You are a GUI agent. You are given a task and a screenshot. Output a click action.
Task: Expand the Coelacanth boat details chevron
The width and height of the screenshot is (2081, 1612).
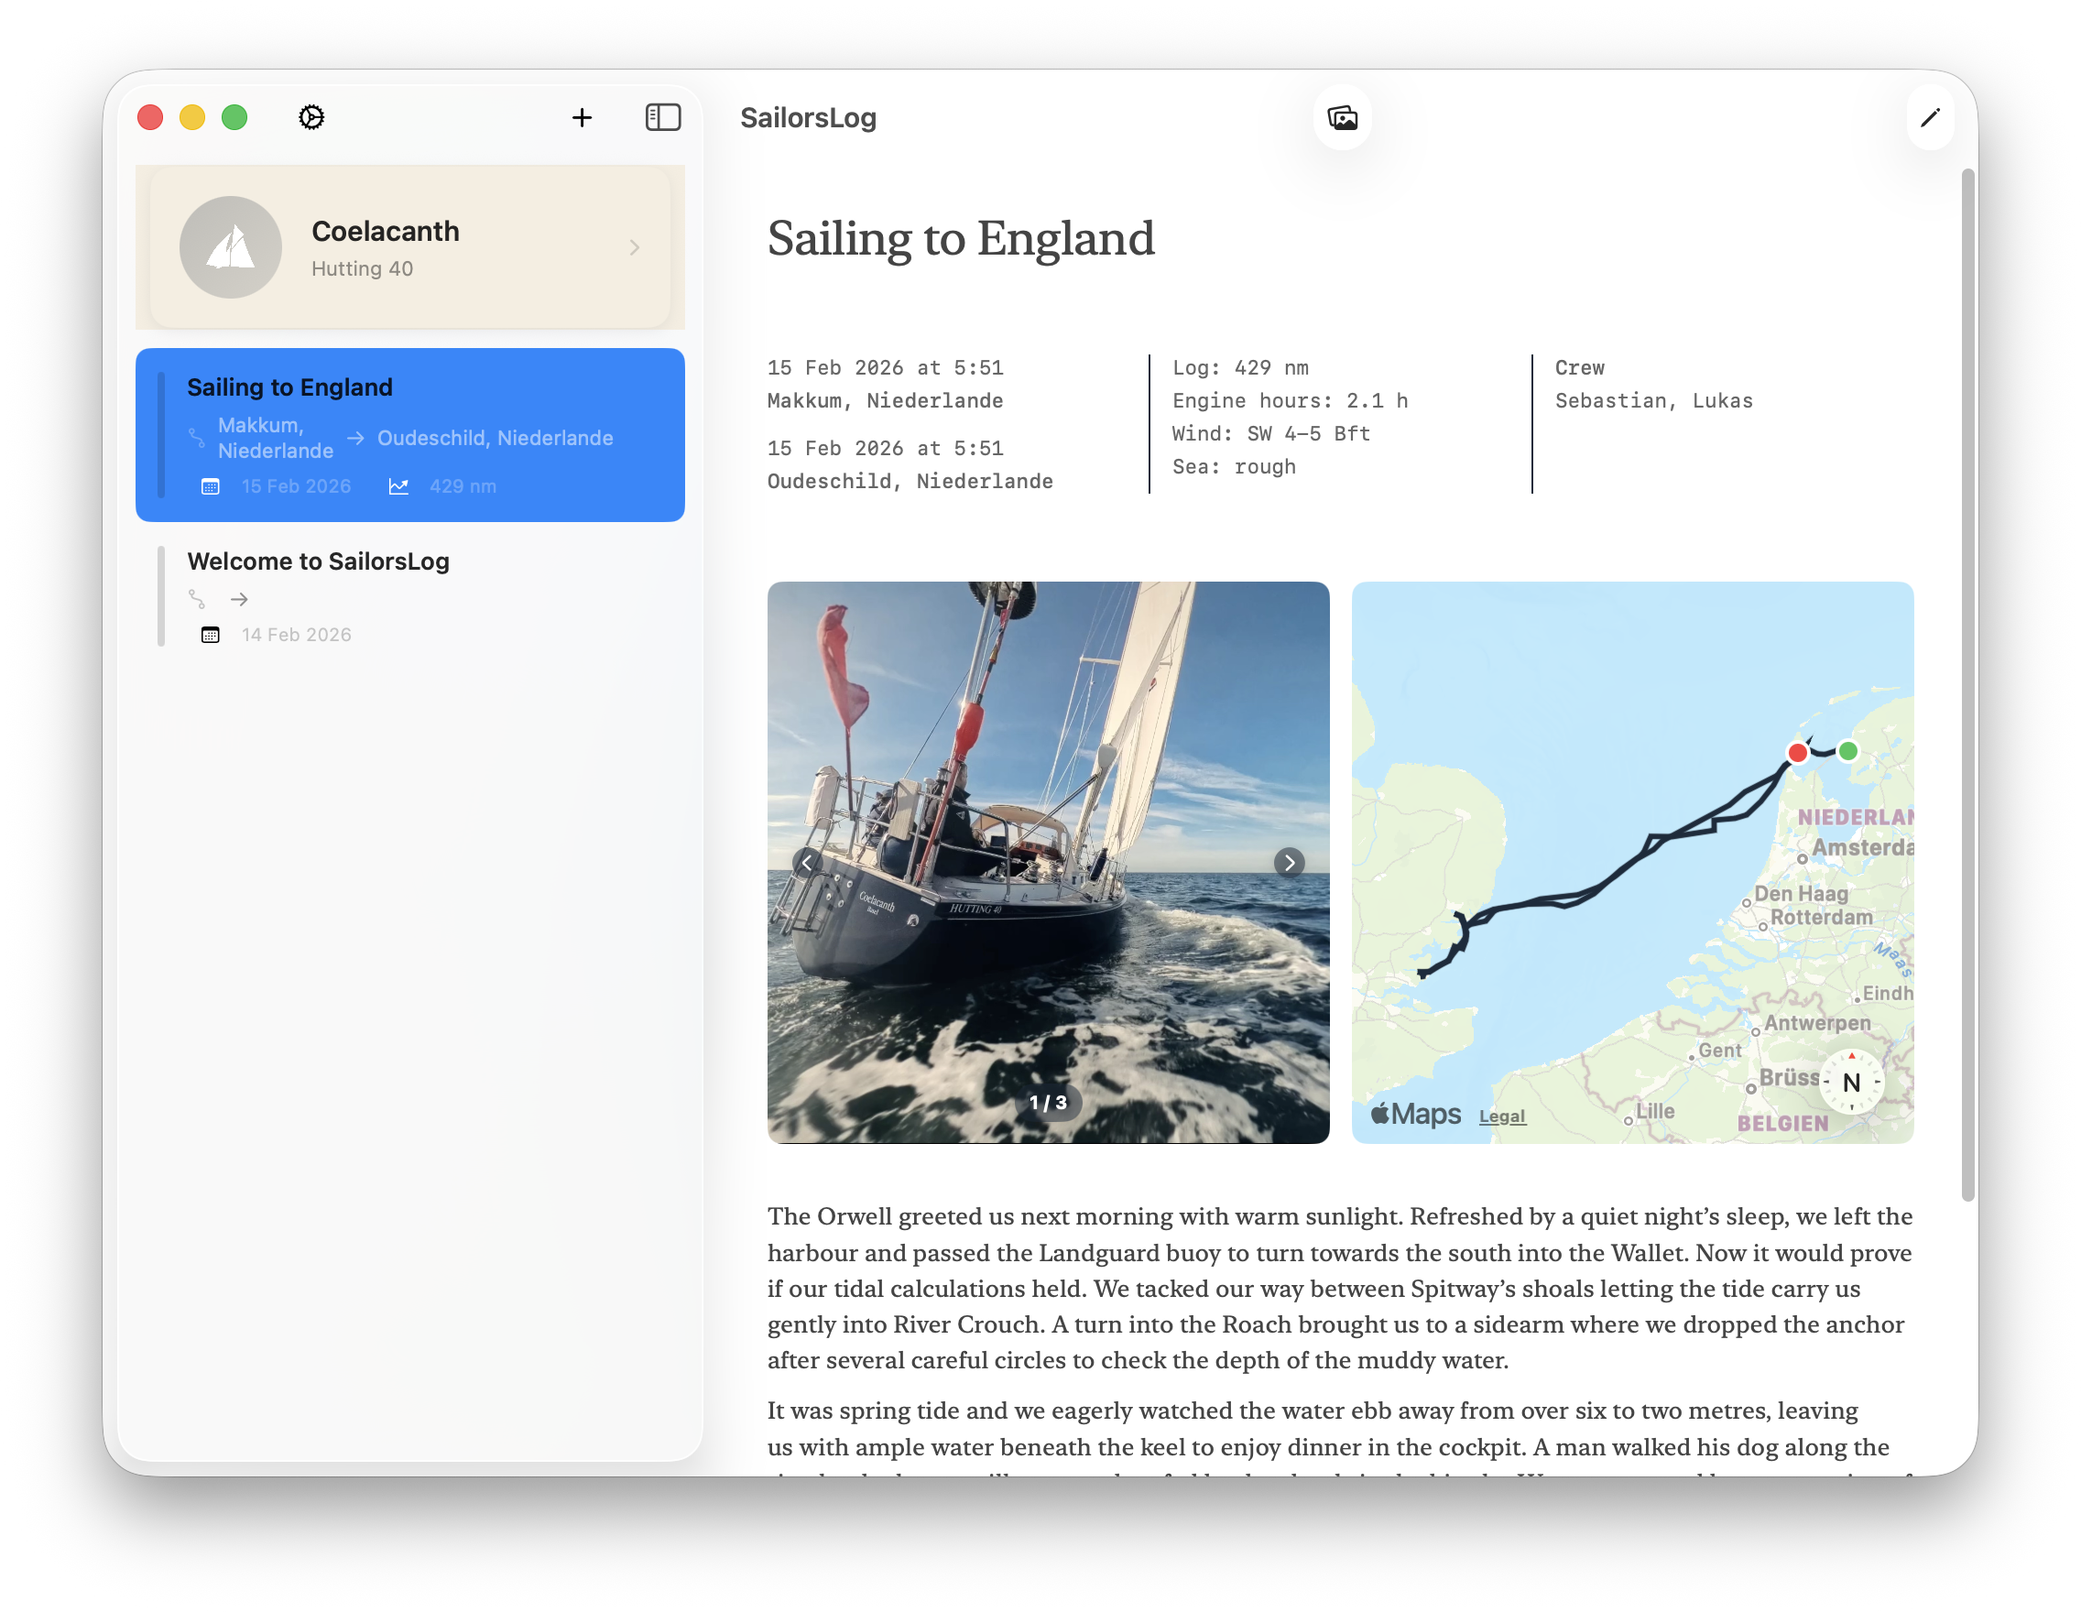tap(635, 246)
